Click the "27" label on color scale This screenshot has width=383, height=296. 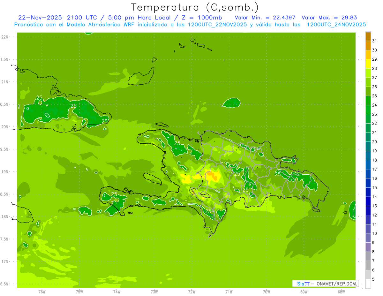(x=374, y=78)
